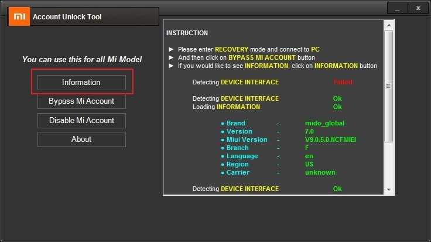This screenshot has width=431, height=242.
Task: Click the orange Mi logo icon
Action: point(19,17)
